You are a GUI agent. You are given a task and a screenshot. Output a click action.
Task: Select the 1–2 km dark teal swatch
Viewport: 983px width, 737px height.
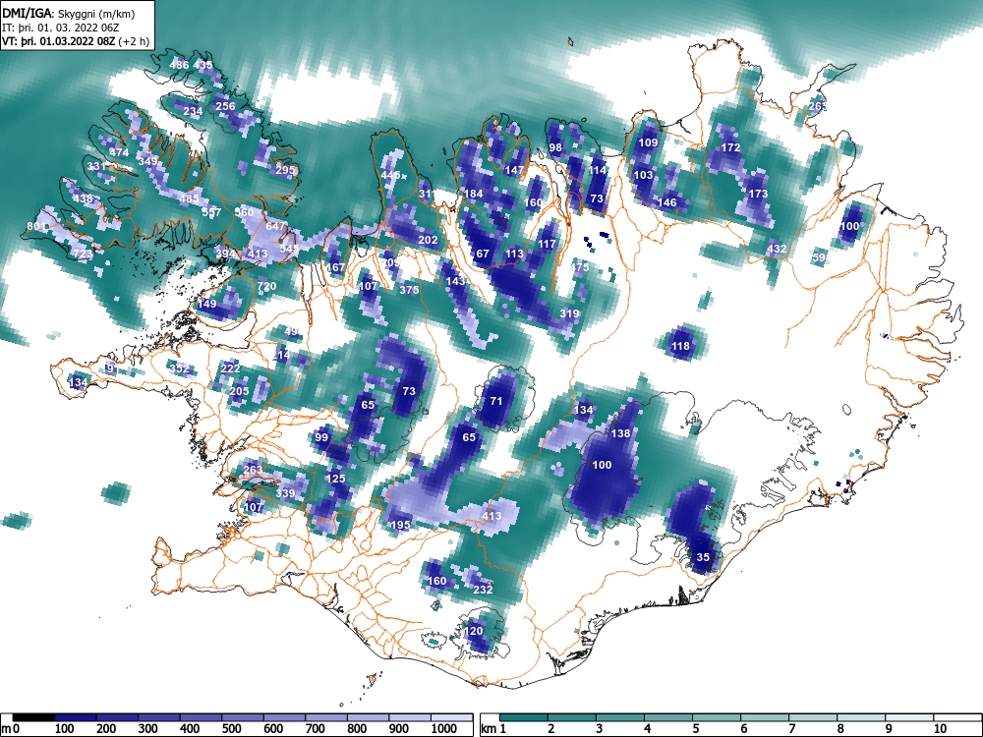click(x=524, y=717)
